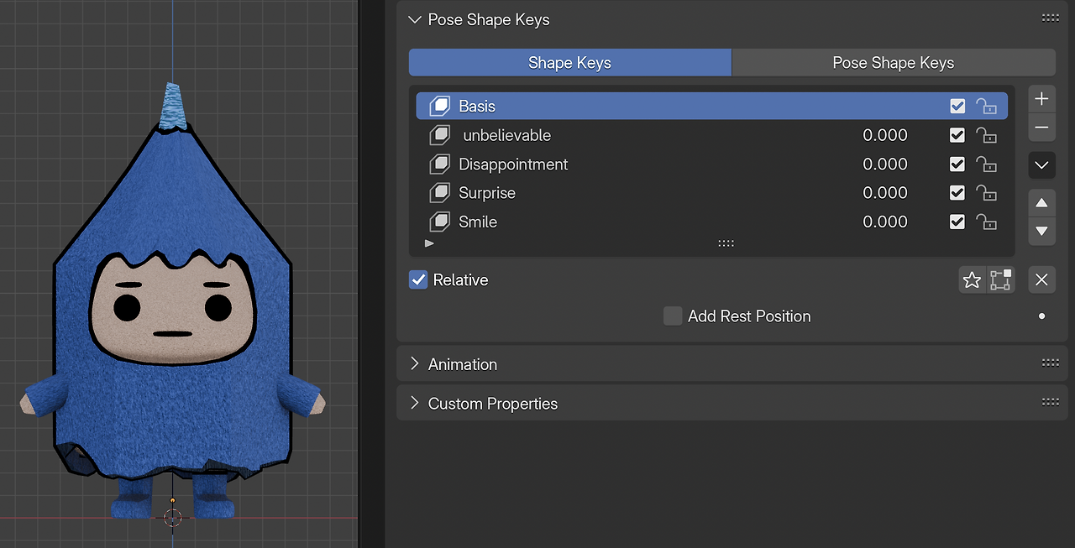Disable the Basis shape key checkbox
Image resolution: width=1075 pixels, height=548 pixels.
pos(957,107)
